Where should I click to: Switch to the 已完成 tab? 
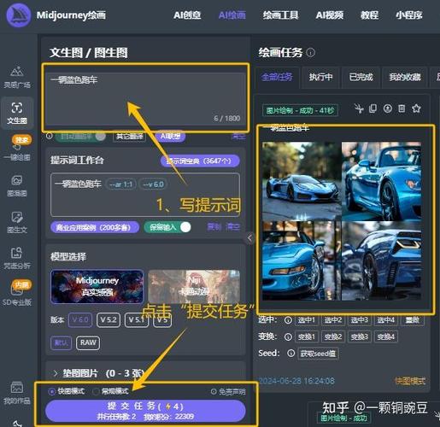pyautogui.click(x=361, y=77)
